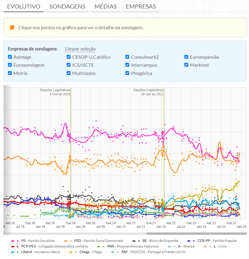Select the EMPRESAS tab
249x259 pixels.
coord(141,6)
